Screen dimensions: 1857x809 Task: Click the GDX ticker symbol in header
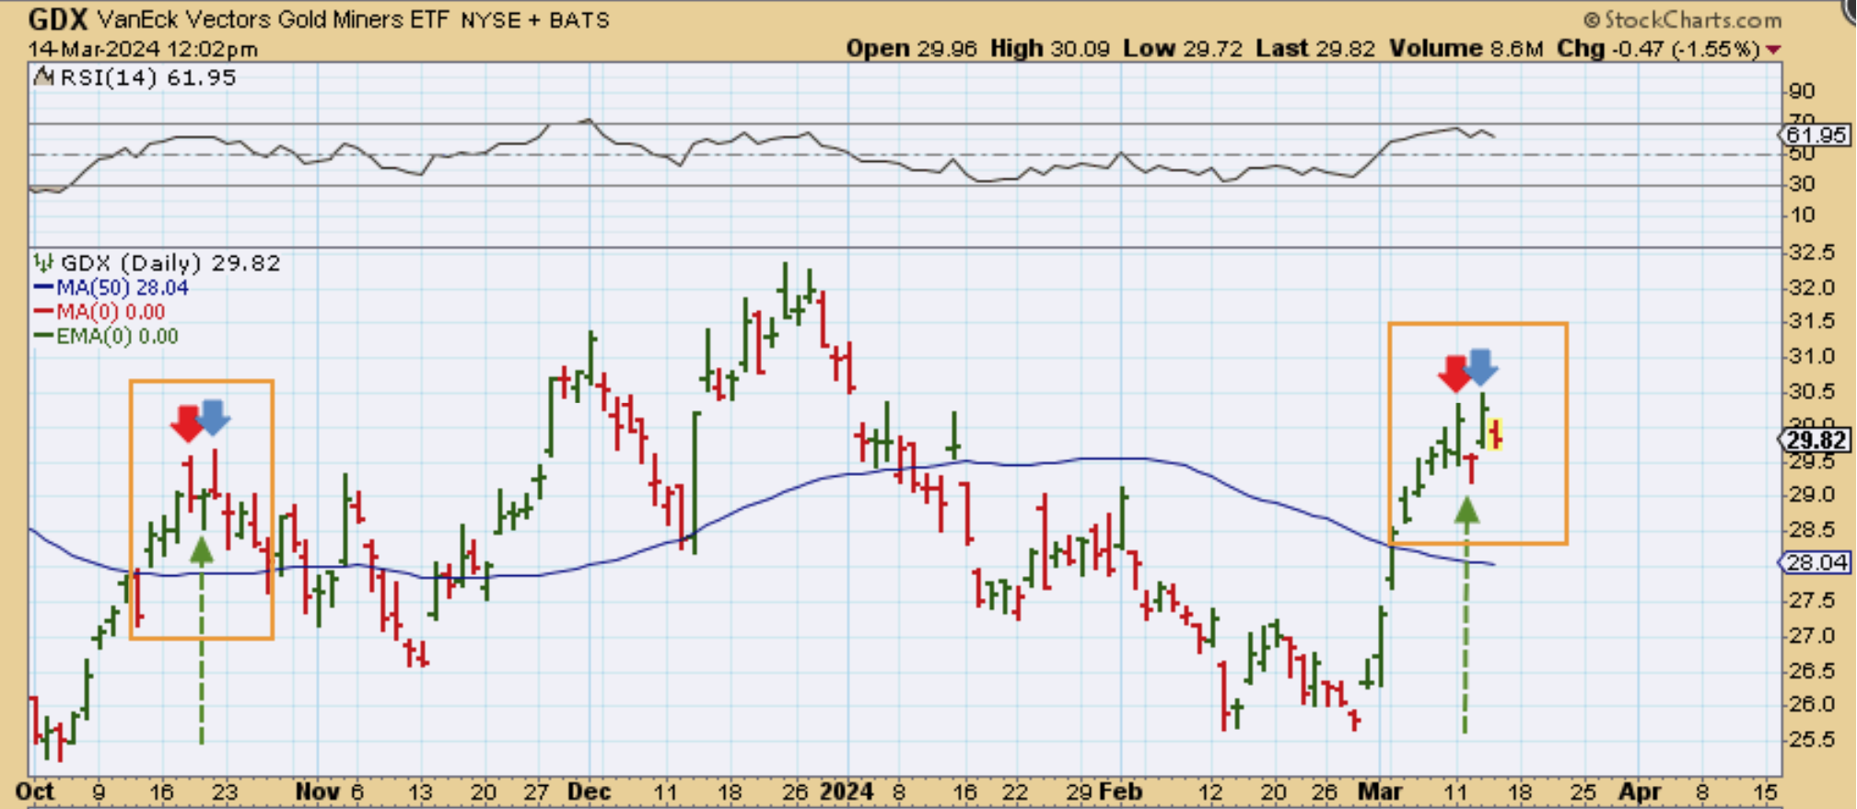pyautogui.click(x=57, y=18)
